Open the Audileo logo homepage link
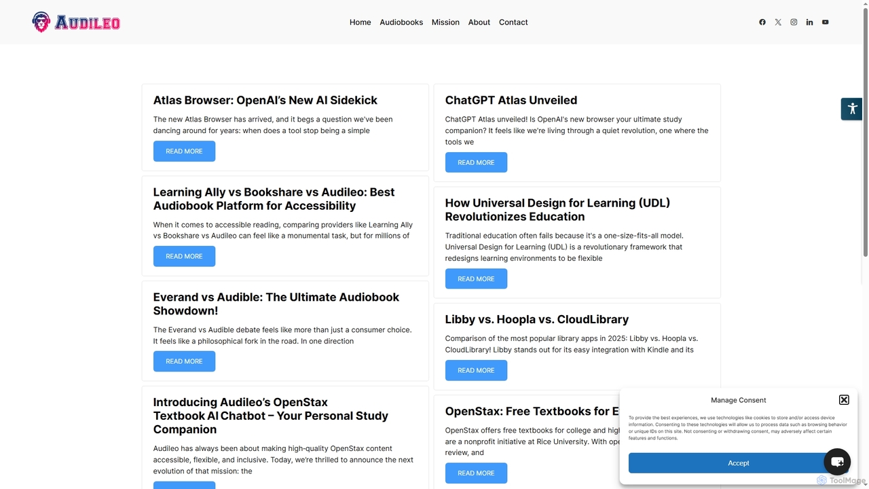 coord(76,22)
